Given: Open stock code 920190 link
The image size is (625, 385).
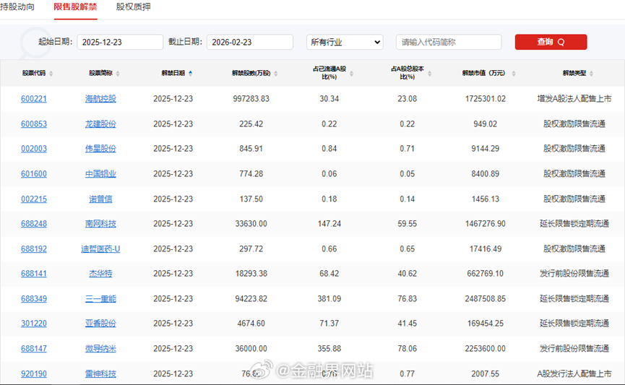Looking at the screenshot, I should (x=34, y=374).
